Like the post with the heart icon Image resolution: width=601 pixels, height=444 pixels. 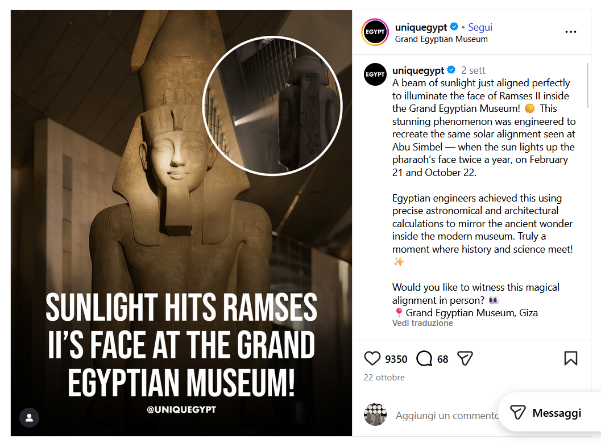372,359
